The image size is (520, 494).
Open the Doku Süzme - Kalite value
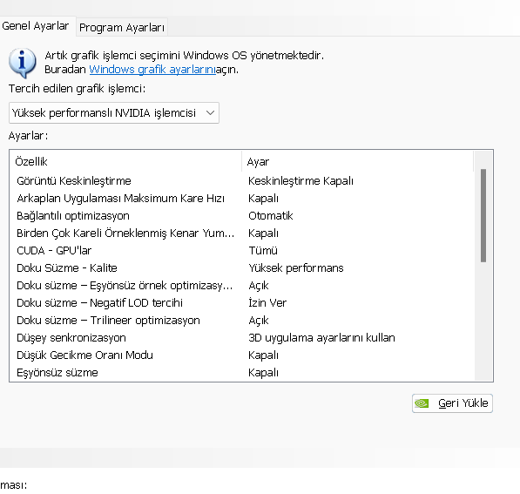(296, 268)
